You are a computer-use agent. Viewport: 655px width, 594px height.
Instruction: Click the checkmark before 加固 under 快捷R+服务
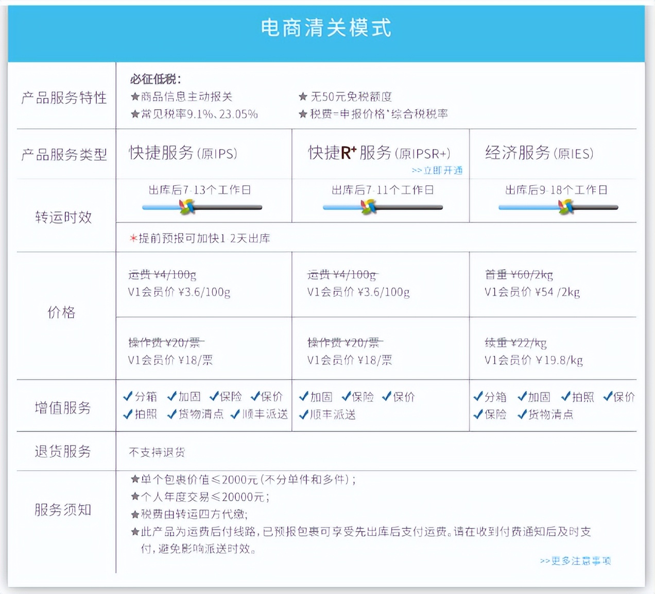pos(303,397)
